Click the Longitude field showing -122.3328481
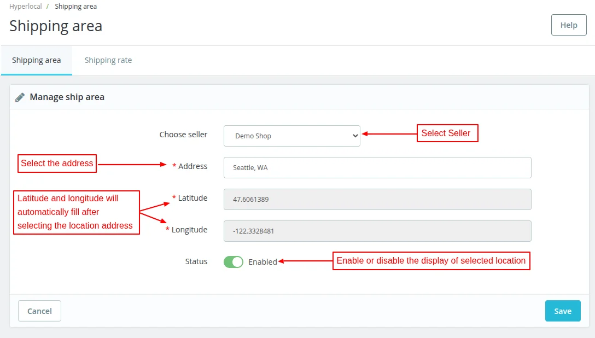 click(377, 231)
